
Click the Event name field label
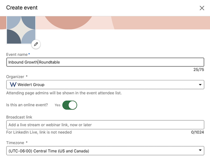(17, 55)
